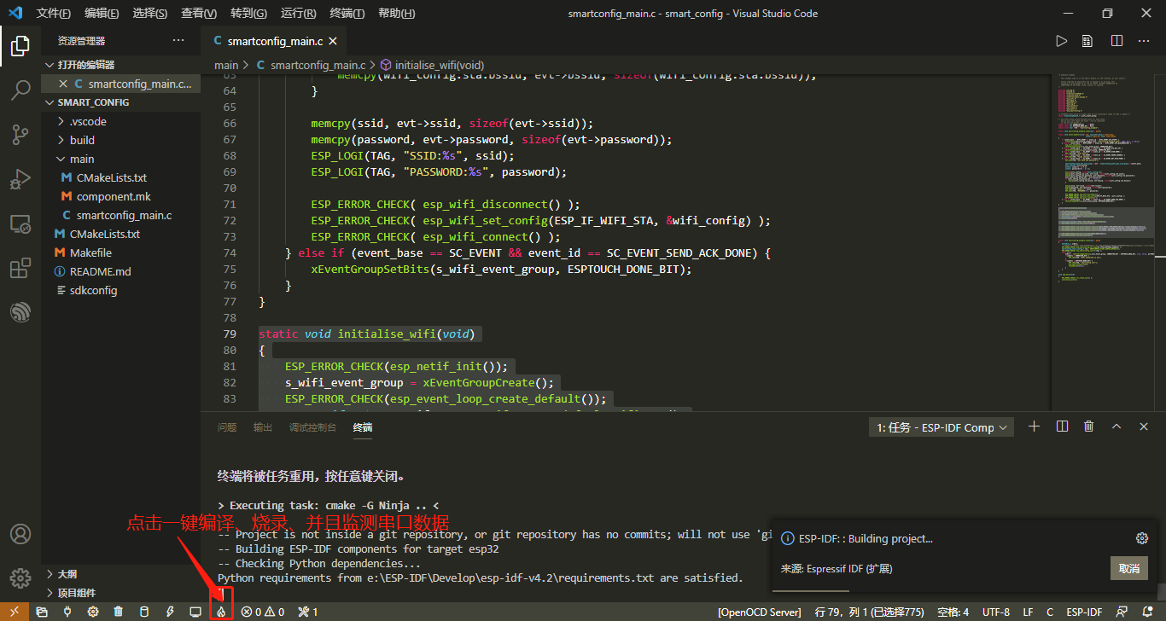Open the Manage gear in activity bar
This screenshot has height=621, width=1166.
pyautogui.click(x=20, y=577)
